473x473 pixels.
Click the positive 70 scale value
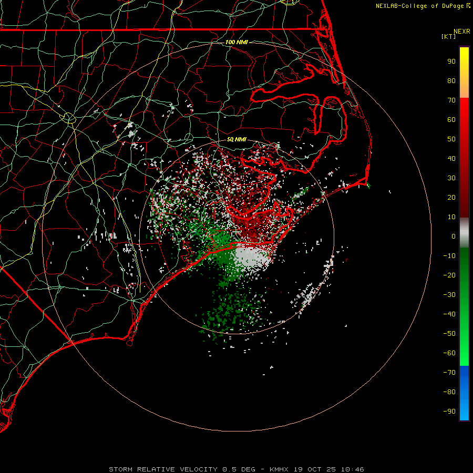point(451,100)
